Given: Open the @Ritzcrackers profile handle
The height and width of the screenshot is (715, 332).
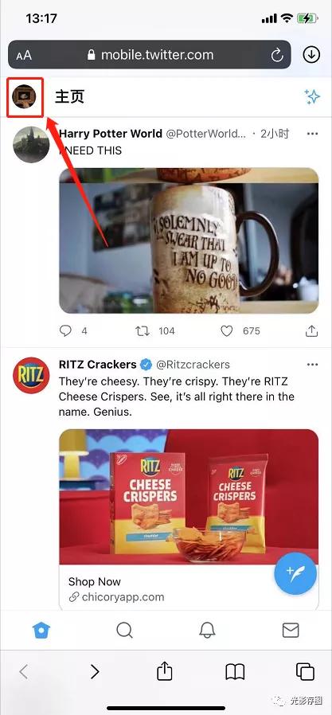Looking at the screenshot, I should tap(193, 365).
